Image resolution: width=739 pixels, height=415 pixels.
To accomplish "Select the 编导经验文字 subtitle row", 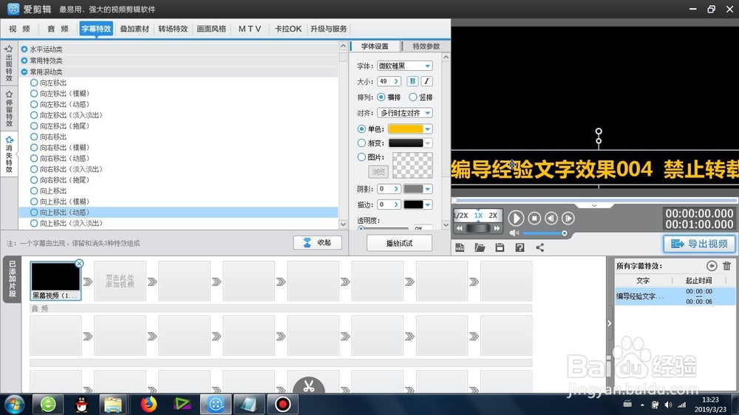I will click(675, 296).
